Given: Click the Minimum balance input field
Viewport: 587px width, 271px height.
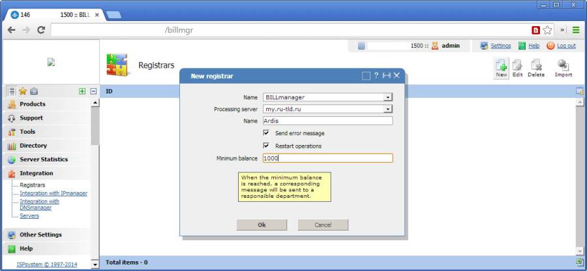Looking at the screenshot, I should (327, 158).
